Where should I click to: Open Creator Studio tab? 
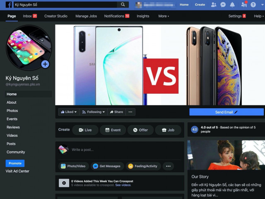[x=56, y=16]
